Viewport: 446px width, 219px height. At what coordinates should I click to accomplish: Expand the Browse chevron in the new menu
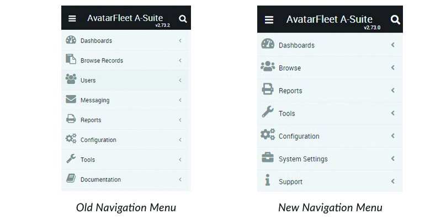(x=393, y=67)
